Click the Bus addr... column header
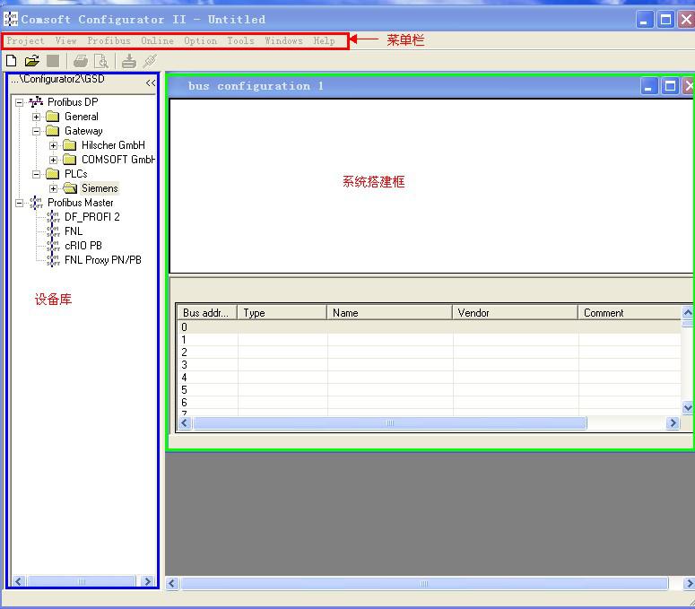Viewport: 695px width, 609px height. [207, 312]
